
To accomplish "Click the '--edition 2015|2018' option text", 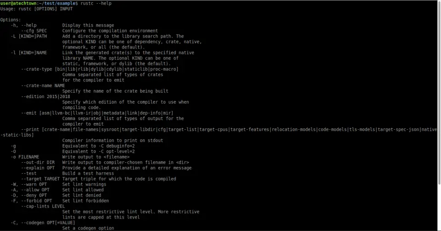I will pyautogui.click(x=45, y=97).
